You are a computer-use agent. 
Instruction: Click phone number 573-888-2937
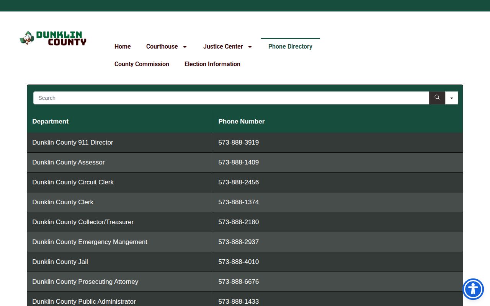click(238, 242)
